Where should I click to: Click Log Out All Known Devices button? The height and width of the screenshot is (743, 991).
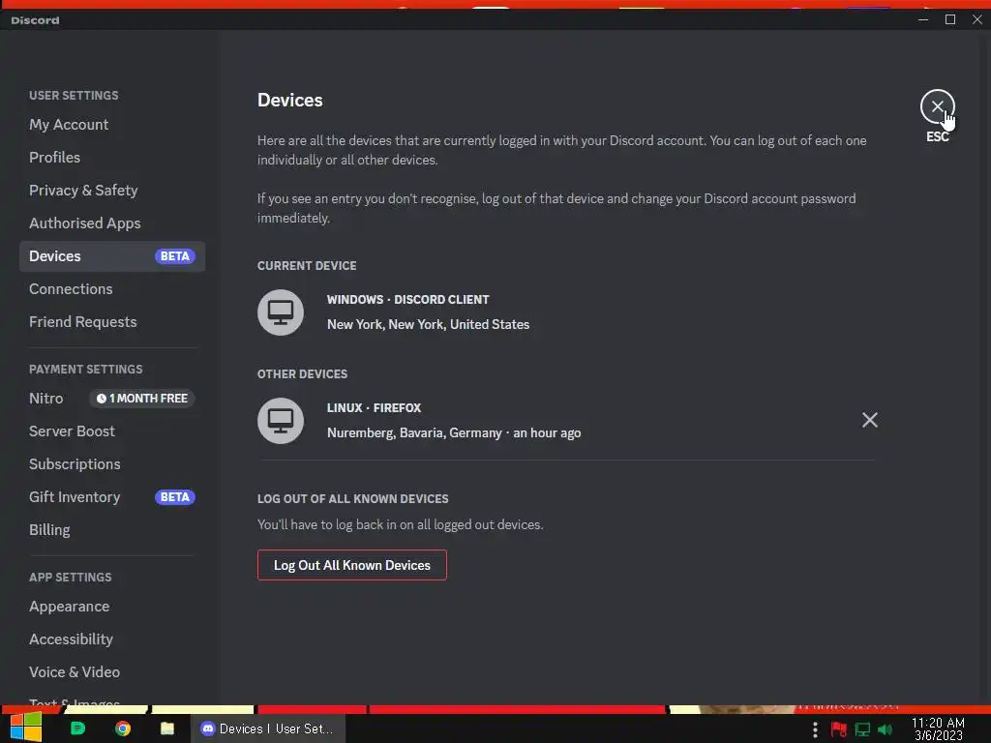[352, 565]
